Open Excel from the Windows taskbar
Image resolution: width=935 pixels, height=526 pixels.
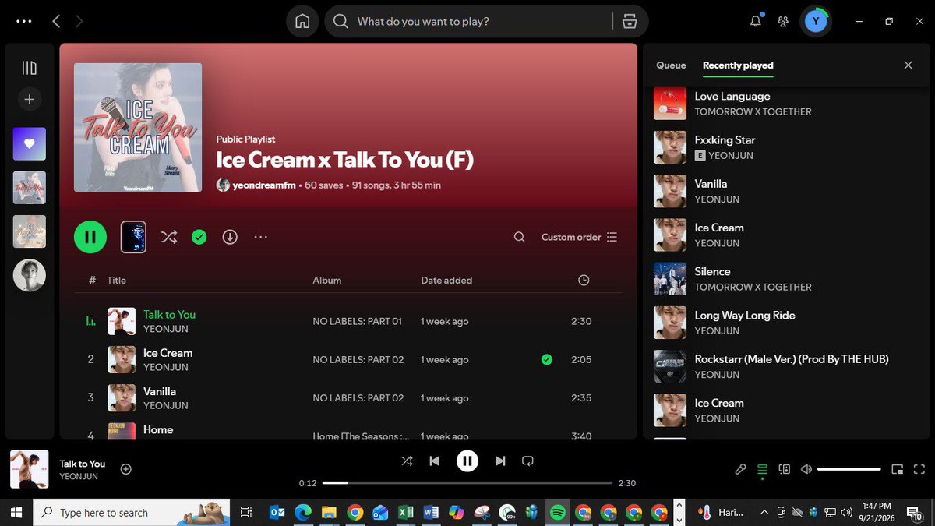tap(405, 513)
